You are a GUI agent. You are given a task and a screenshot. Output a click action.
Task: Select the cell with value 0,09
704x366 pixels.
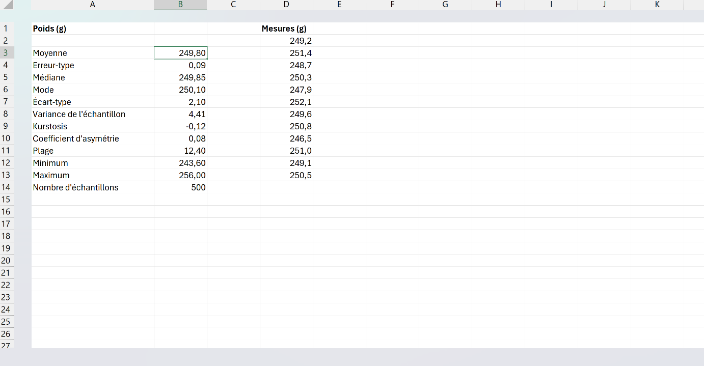tap(180, 65)
